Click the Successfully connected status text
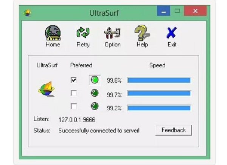 (99, 131)
